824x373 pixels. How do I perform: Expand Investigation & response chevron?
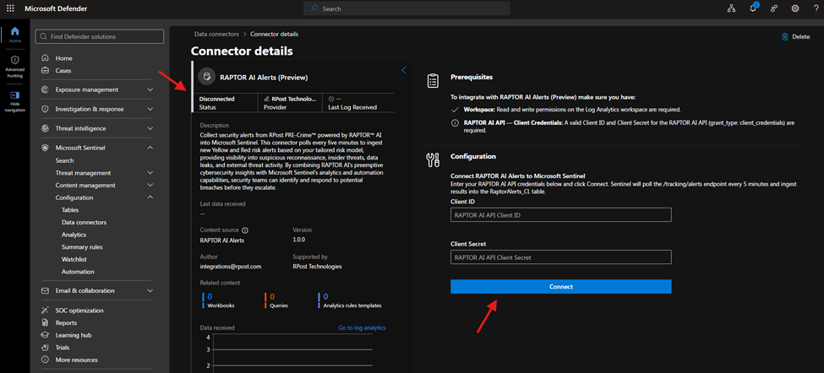(150, 109)
